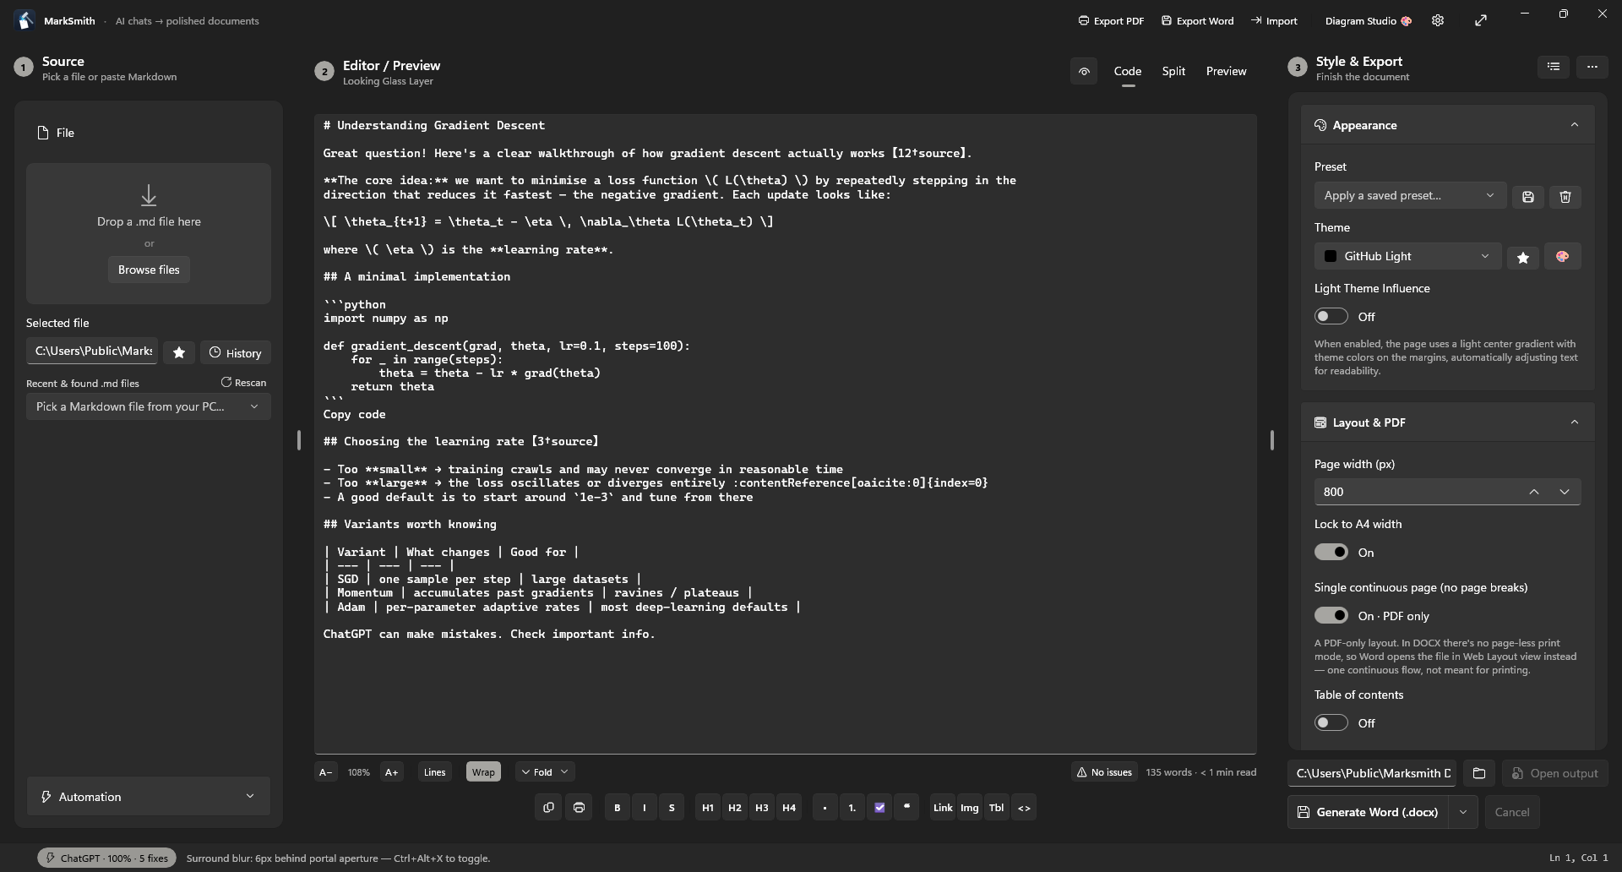Print document via printer icon

[x=579, y=808]
